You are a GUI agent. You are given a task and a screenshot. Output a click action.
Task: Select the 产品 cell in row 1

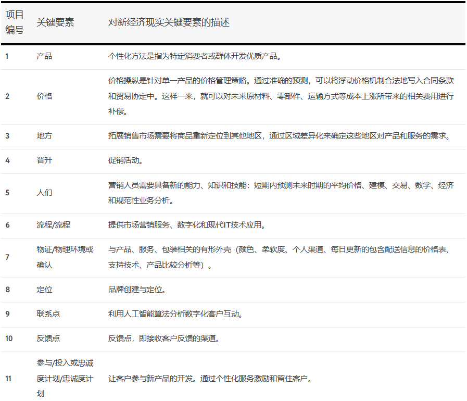coord(44,56)
